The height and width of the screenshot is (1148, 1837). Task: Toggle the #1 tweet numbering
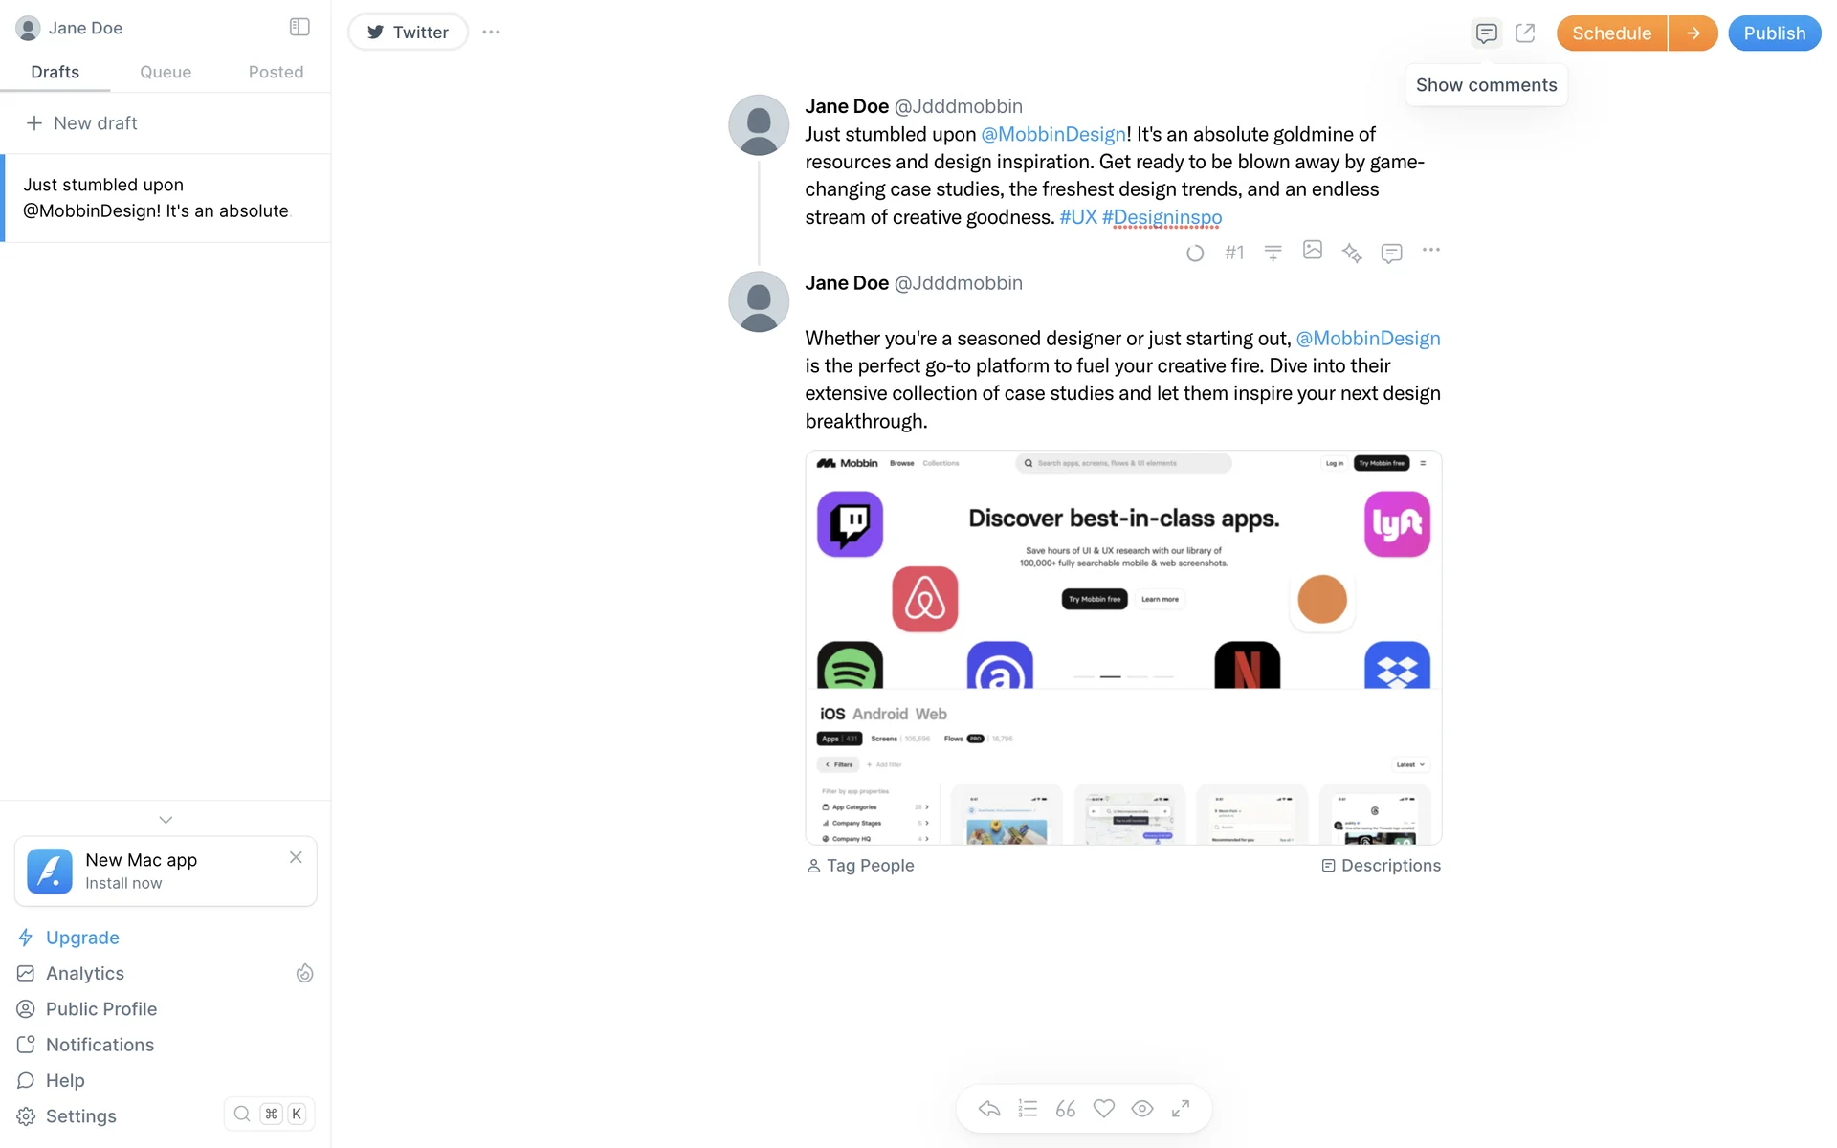tap(1234, 253)
